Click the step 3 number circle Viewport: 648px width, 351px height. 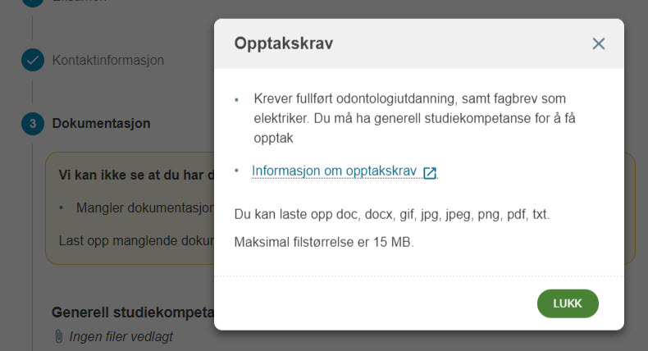click(x=33, y=124)
